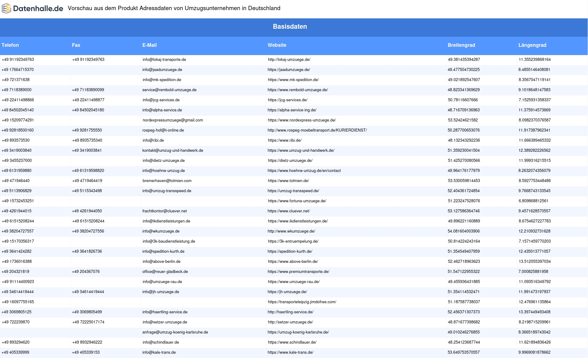Select phone number +49 1736016388
588x358 pixels.
coord(17,262)
